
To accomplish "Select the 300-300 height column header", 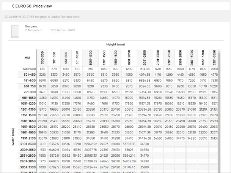I will point(42,58).
